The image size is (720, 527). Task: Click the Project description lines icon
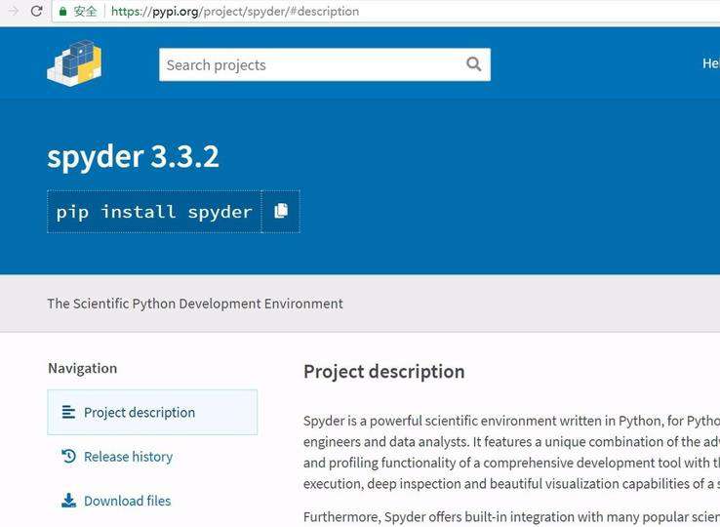click(68, 412)
